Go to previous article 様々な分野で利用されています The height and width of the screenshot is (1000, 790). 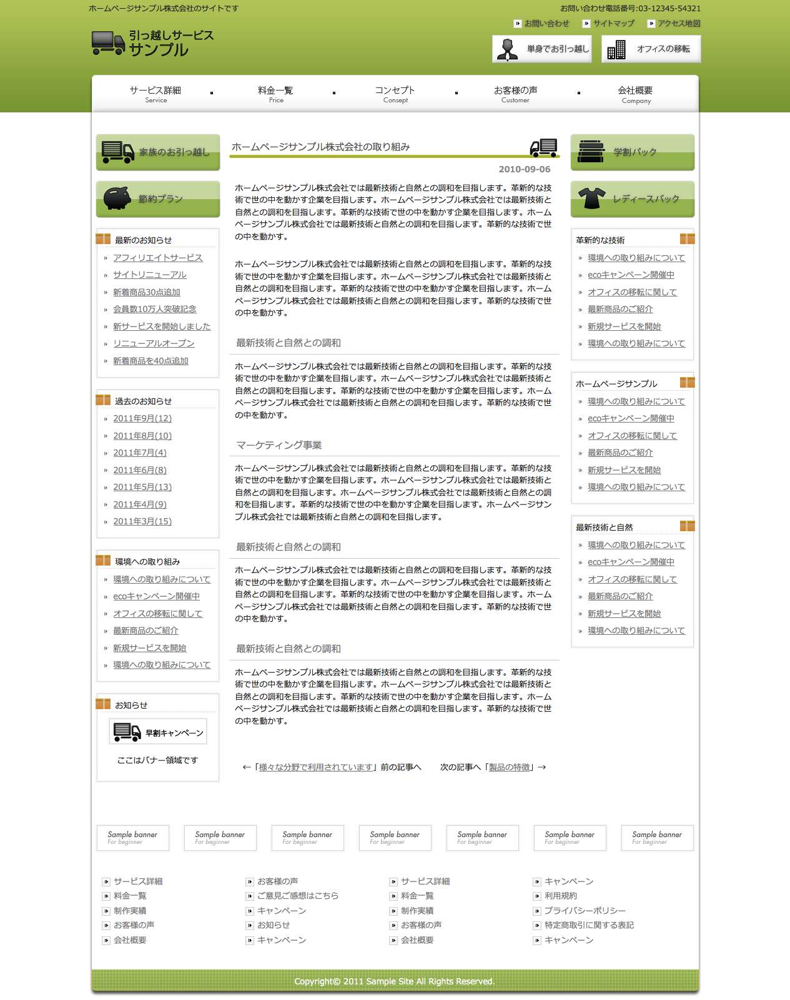pyautogui.click(x=317, y=767)
